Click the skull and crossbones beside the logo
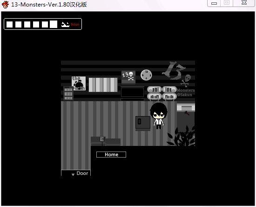Image resolution: width=256 pixels, height=207 pixels. click(x=186, y=81)
